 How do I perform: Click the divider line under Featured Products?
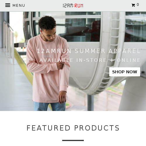click(73, 140)
